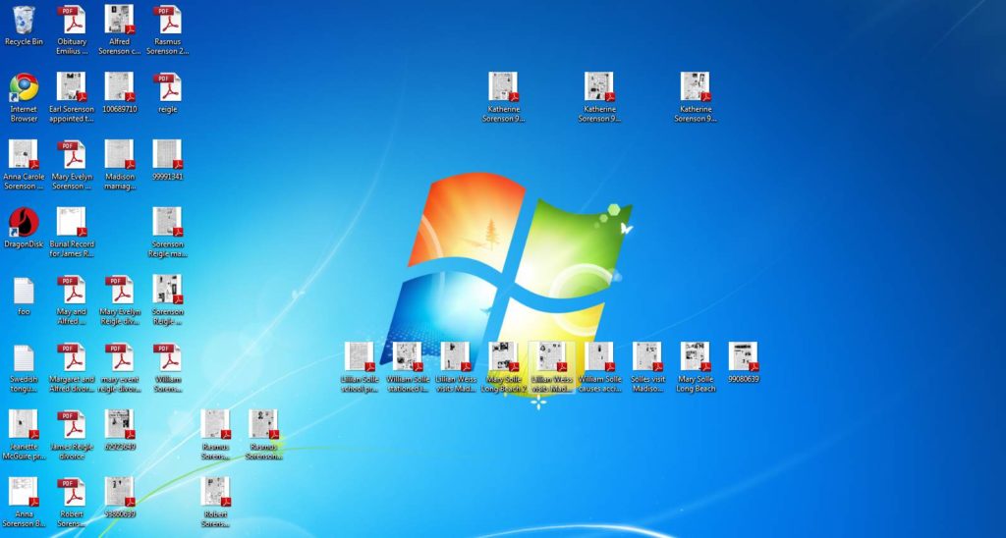Viewport: 1006px width, 538px height.
Task: Launch the Internet Browser Chrome shortcut
Action: (x=24, y=87)
